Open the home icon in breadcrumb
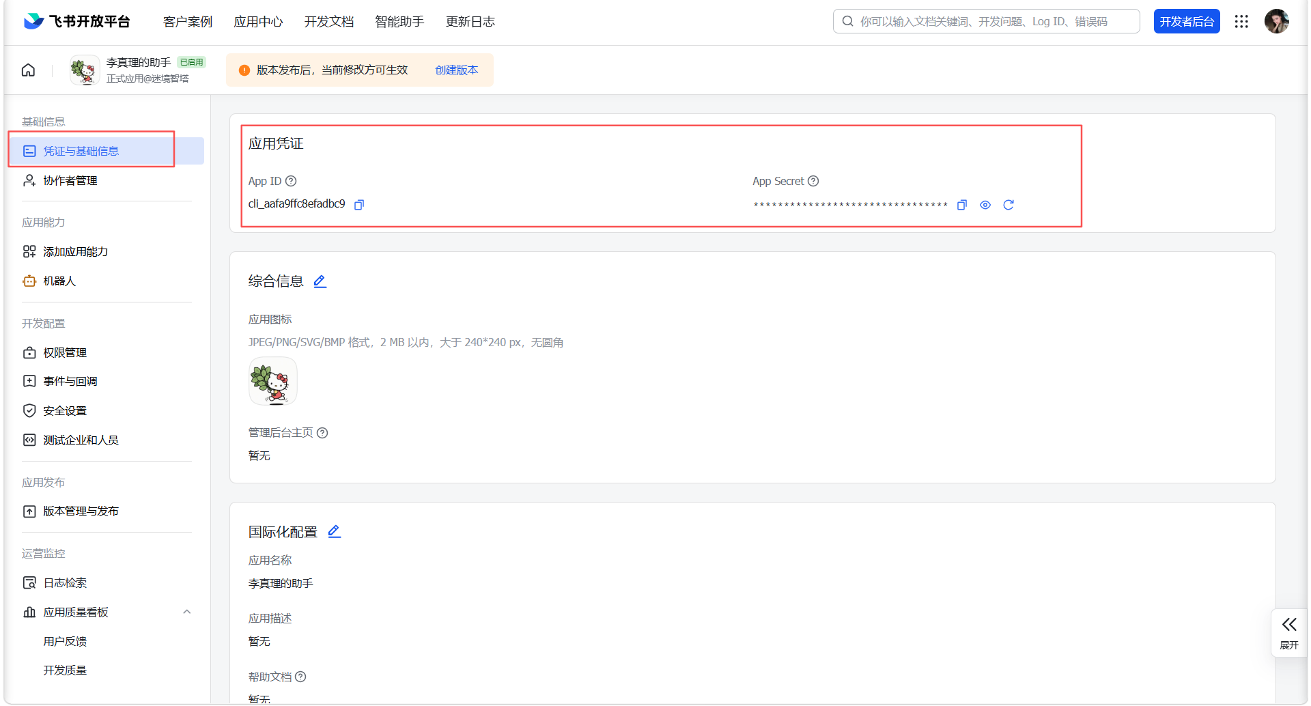 tap(28, 70)
